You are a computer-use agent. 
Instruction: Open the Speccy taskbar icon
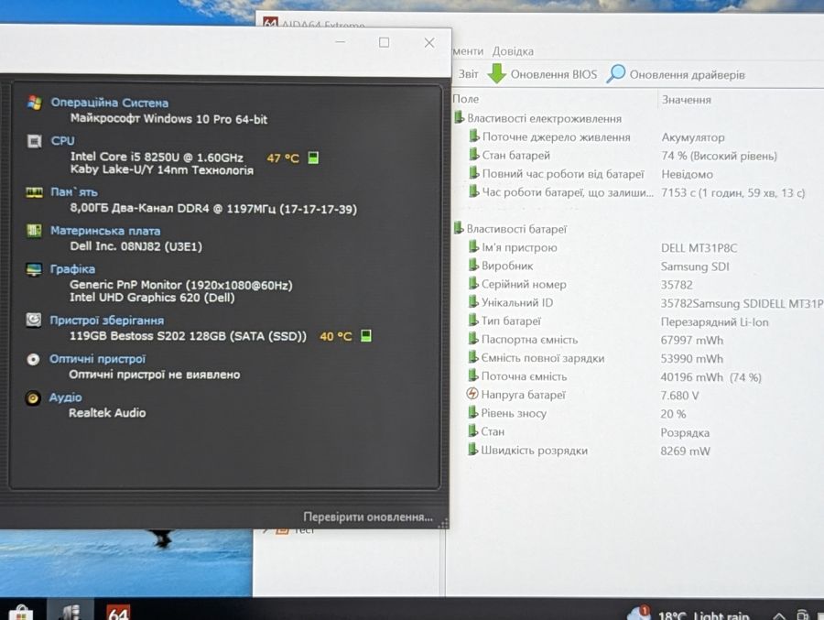click(70, 612)
